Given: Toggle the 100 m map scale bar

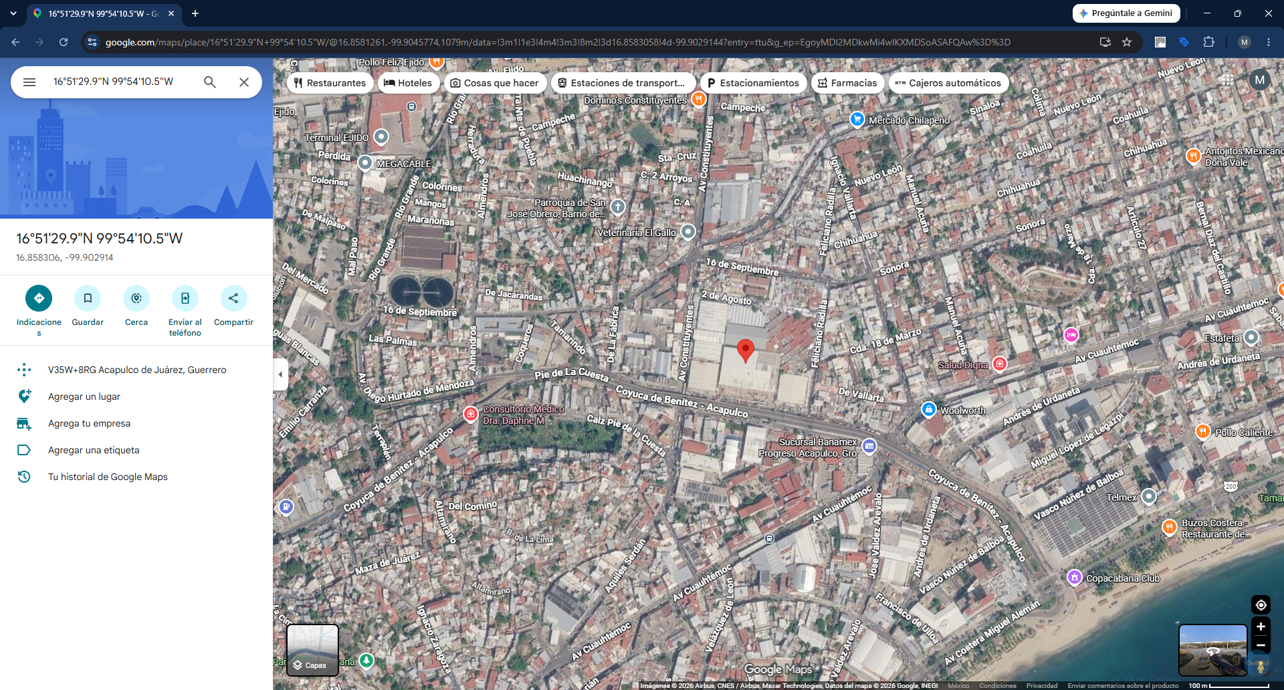Looking at the screenshot, I should tap(1228, 685).
